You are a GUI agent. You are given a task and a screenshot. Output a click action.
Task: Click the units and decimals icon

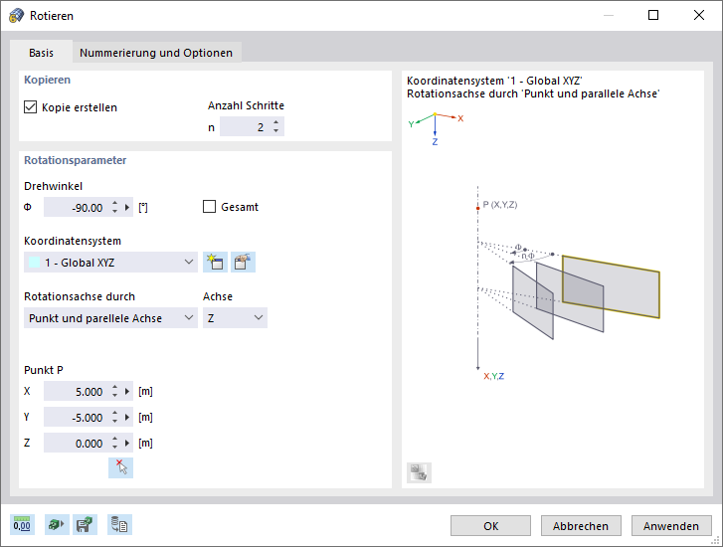(22, 525)
